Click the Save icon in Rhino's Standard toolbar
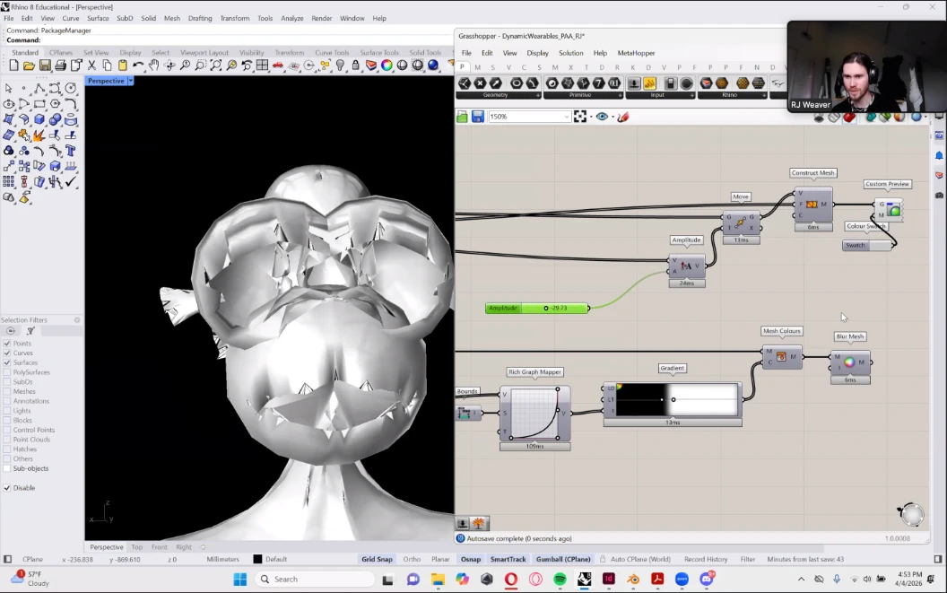Viewport: 947px width, 593px height. 45,65
